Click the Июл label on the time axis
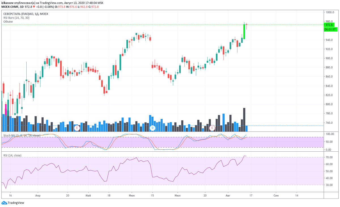340x207 pixels. (x=178, y=195)
